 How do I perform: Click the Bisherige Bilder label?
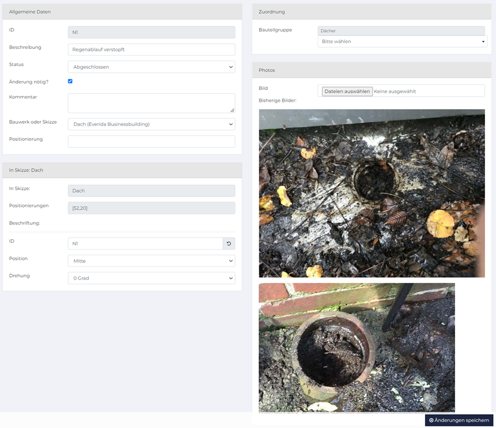pos(277,100)
